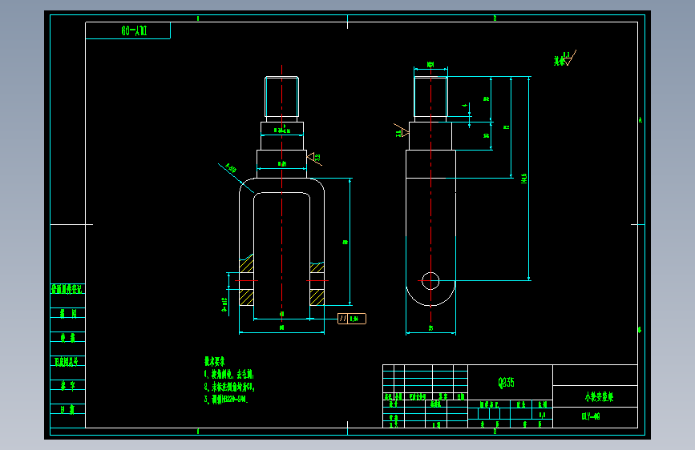Select the surface roughness symbol at top right corner
695x450 pixels.
565,59
